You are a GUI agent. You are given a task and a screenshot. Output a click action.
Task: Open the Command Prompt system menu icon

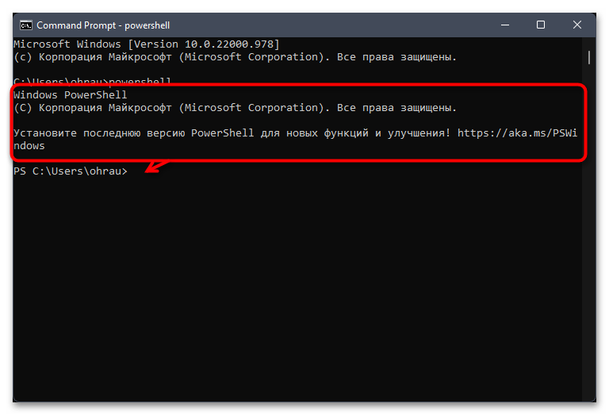(26, 25)
